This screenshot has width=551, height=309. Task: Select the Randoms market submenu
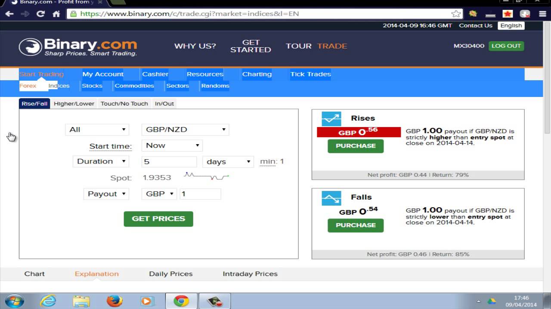pos(215,86)
